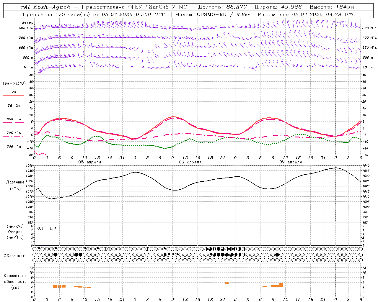Click the Td 2м dew point legend entry
Viewport: 378px width, 302px height.
[x=14, y=106]
